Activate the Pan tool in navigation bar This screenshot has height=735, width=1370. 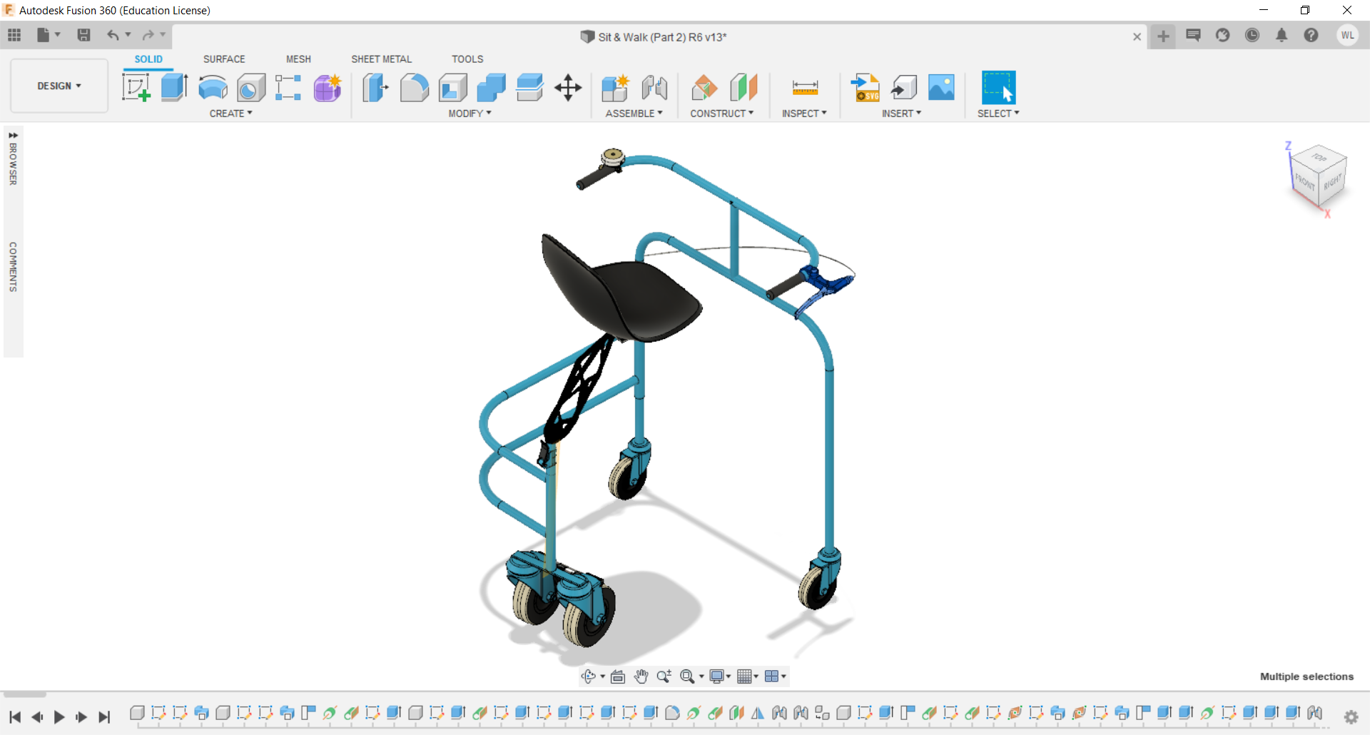click(x=641, y=676)
